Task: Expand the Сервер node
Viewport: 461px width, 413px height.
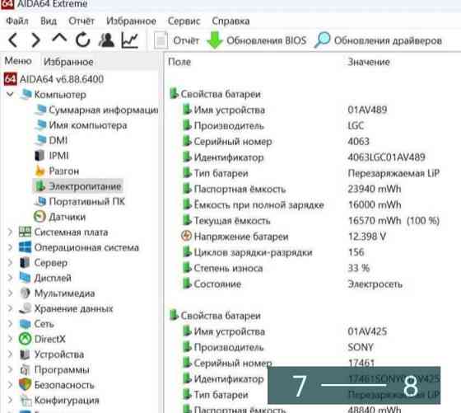Action: 10,263
